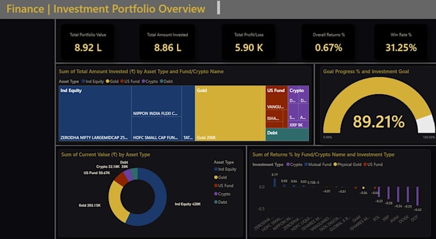
Task: Click the yellow Gold donut segment
Action: 115,201
